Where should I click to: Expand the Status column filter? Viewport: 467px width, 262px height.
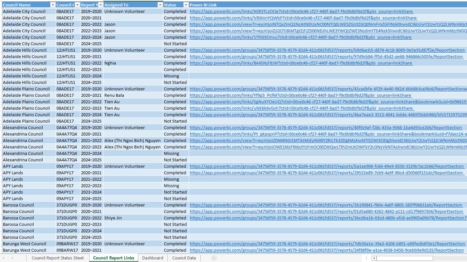[x=186, y=5]
